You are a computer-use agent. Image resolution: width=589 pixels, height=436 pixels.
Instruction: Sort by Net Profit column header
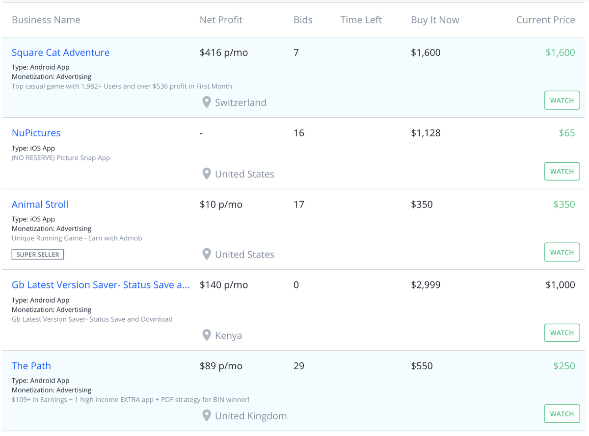point(221,20)
